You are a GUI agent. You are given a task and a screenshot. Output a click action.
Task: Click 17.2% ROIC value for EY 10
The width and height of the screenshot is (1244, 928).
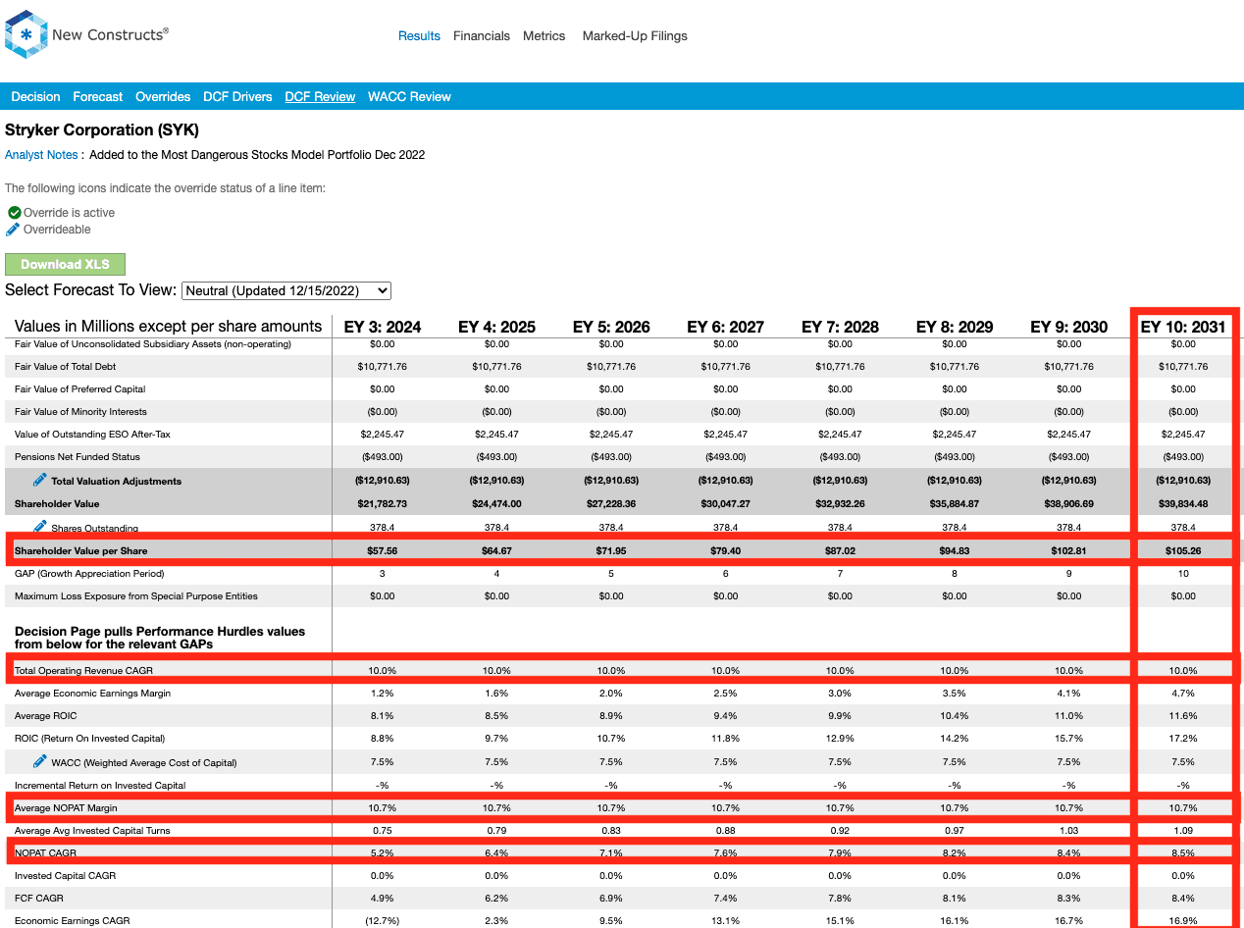pos(1183,738)
